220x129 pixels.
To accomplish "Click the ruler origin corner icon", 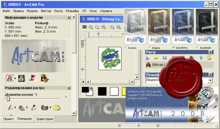I will (83, 35).
